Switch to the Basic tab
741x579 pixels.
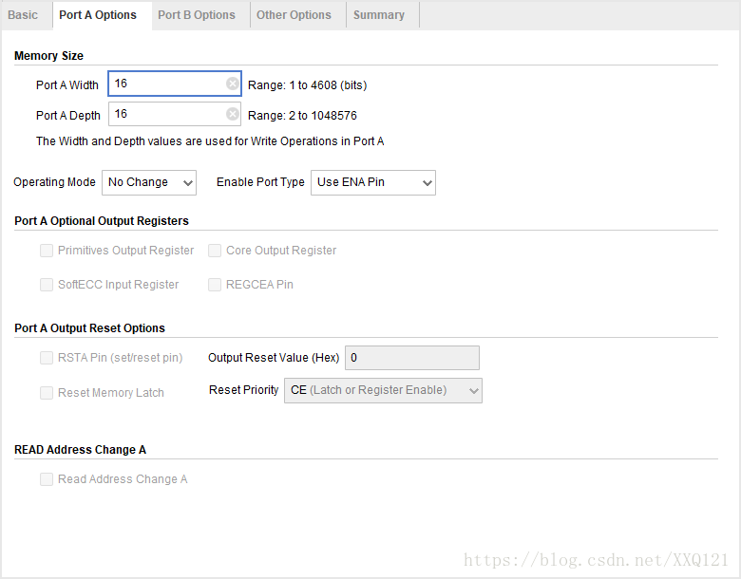(x=23, y=15)
